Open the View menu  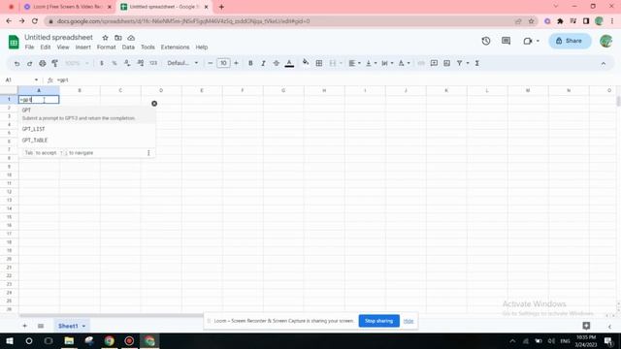[x=63, y=48]
